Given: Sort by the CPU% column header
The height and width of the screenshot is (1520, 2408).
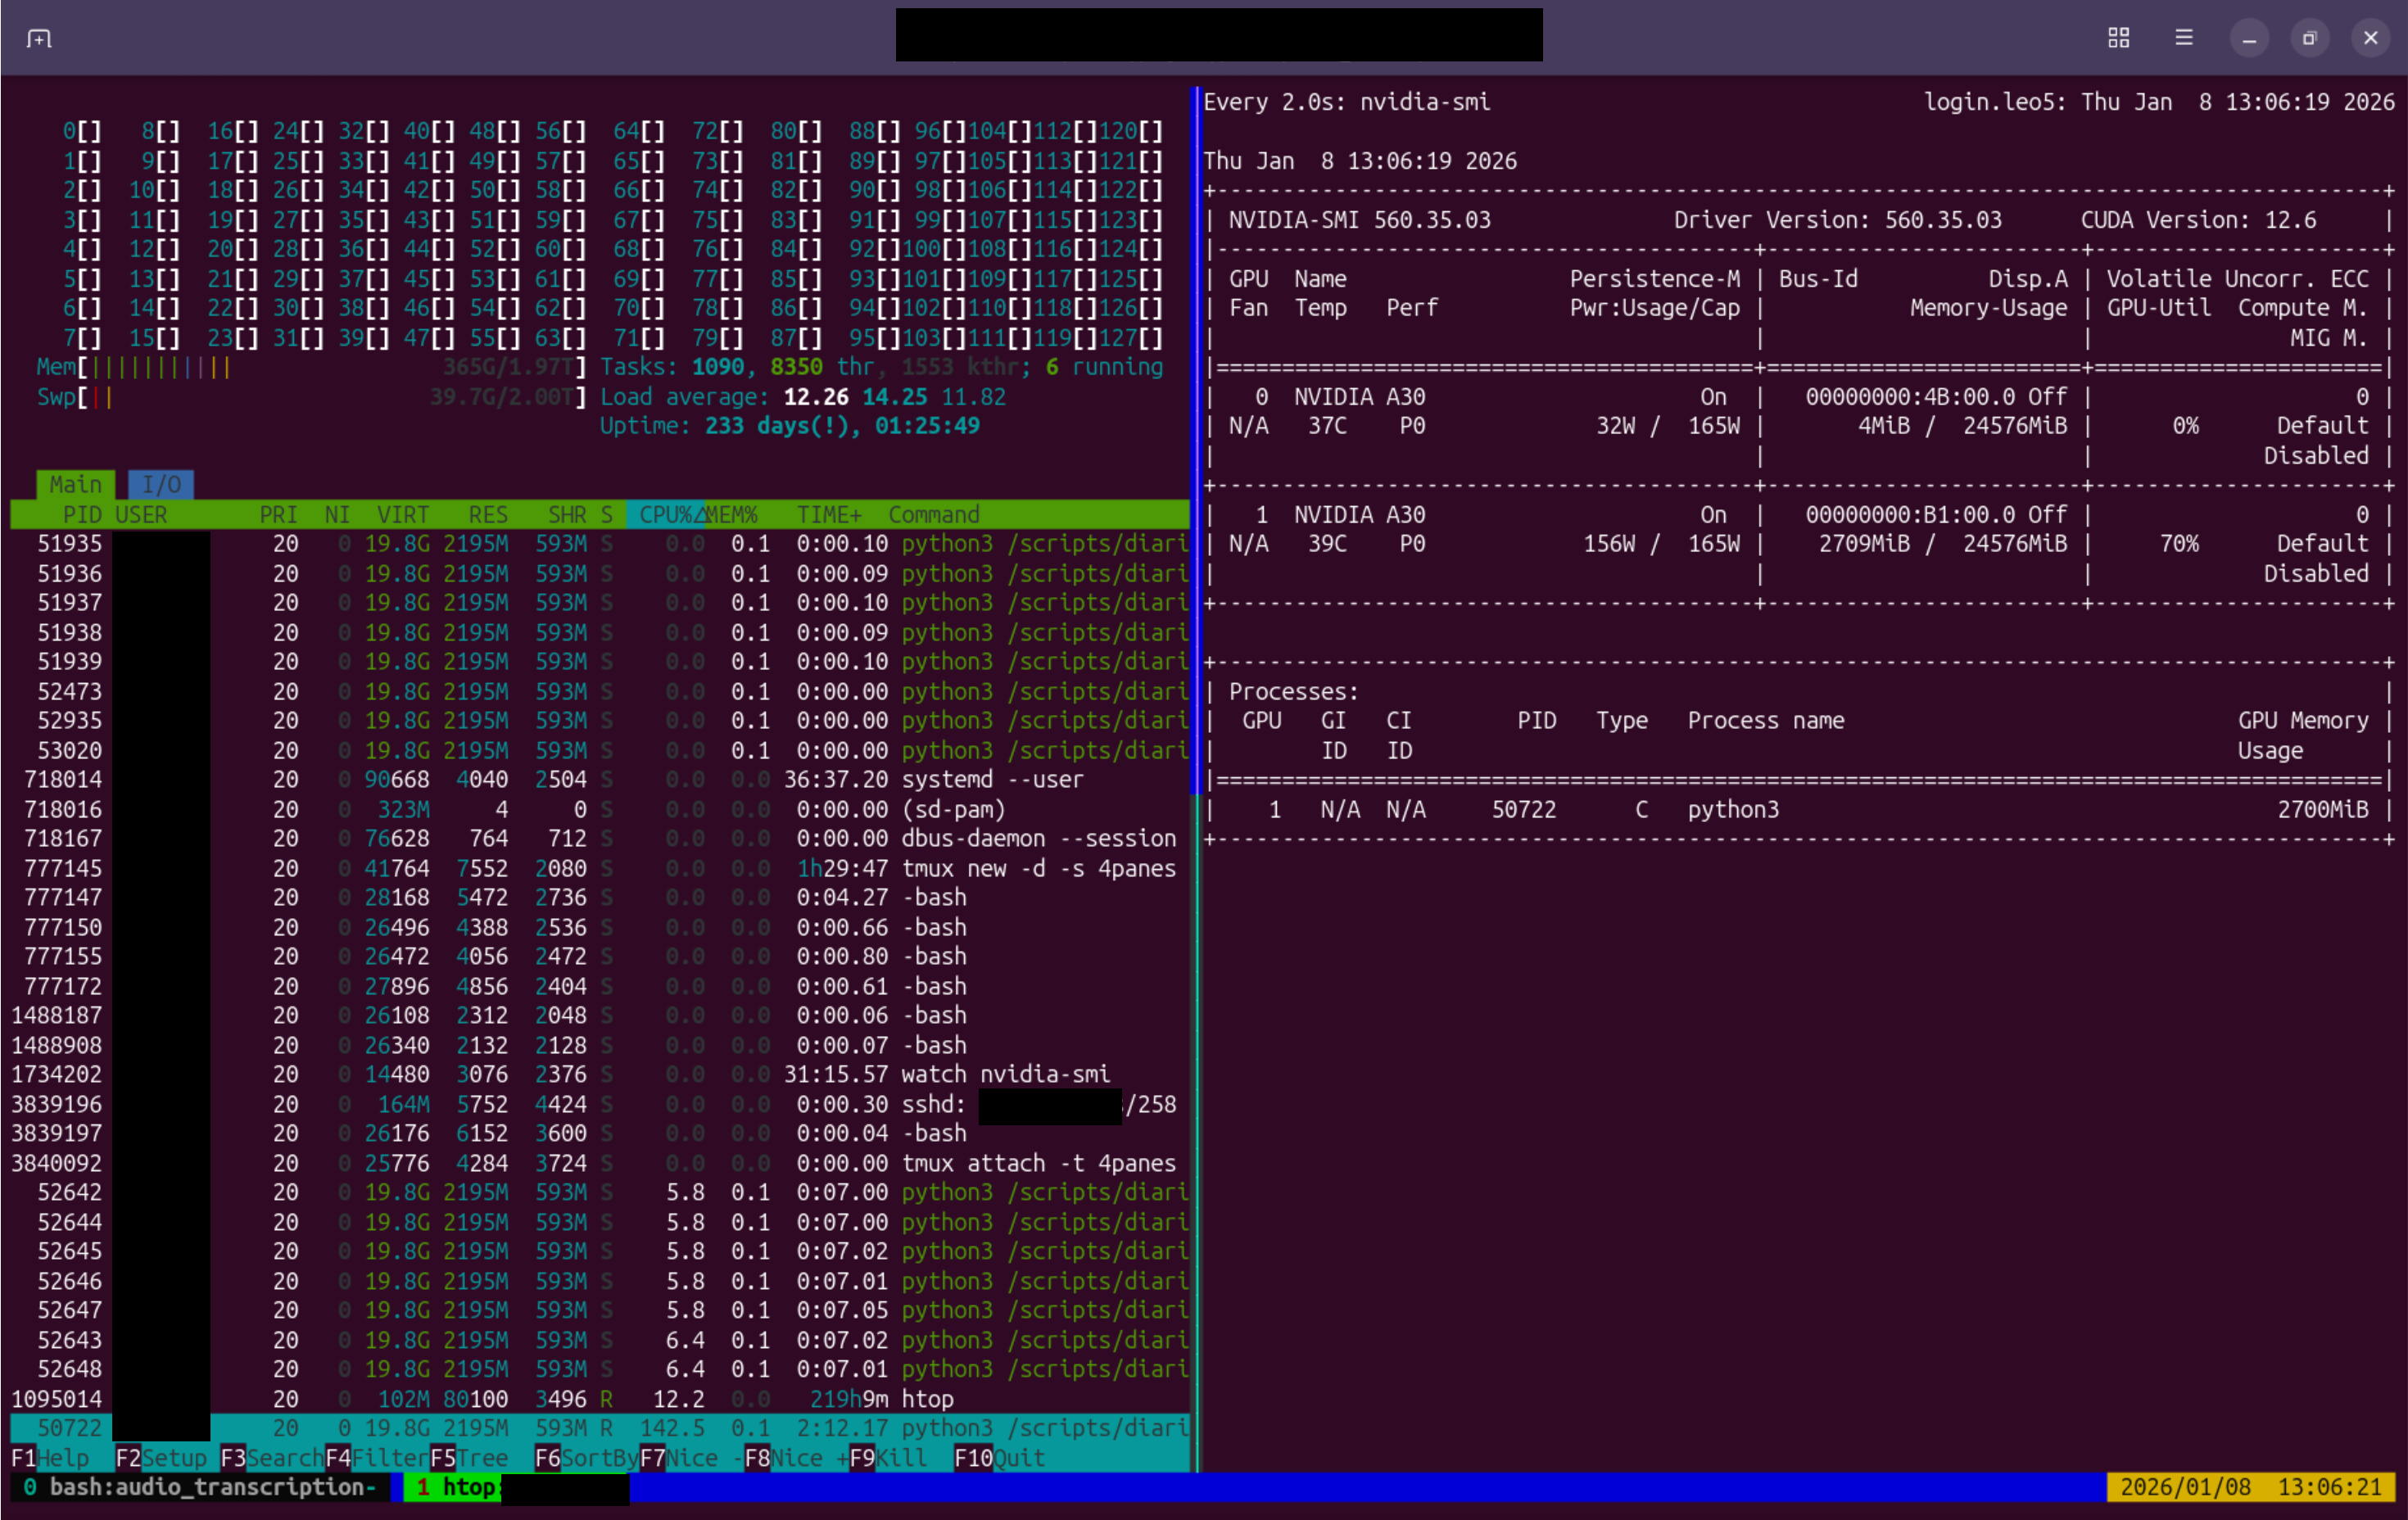Looking at the screenshot, I should (665, 515).
